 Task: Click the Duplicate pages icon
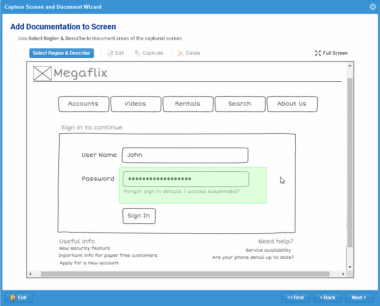click(x=138, y=53)
